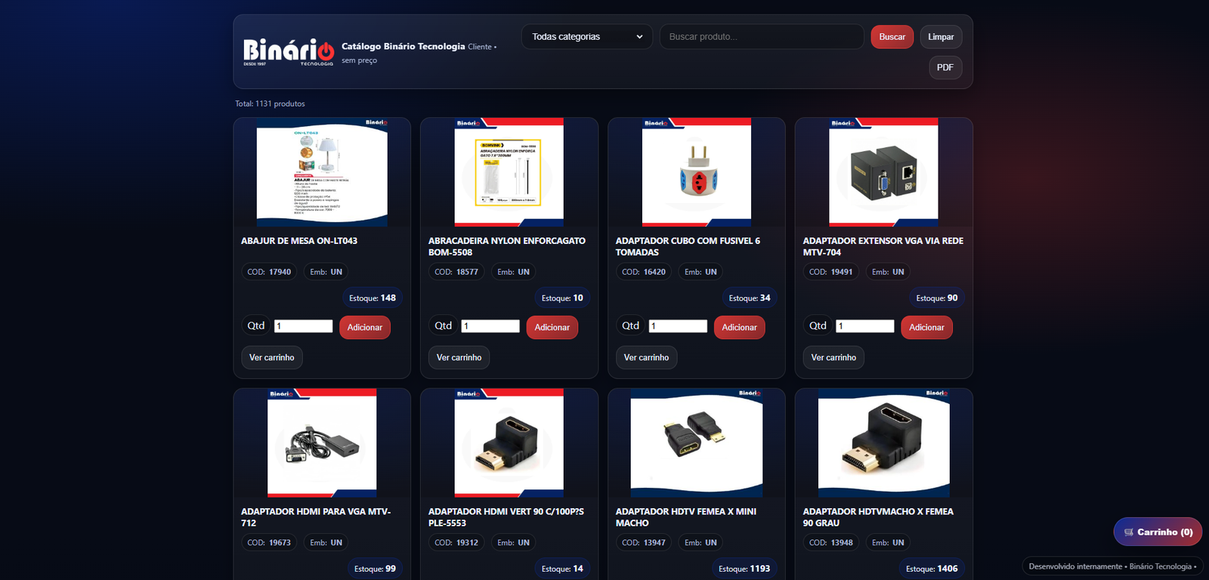The height and width of the screenshot is (580, 1209).
Task: Open the ADAPTADOR HDTVMACHO X FEMEA image
Action: point(884,443)
